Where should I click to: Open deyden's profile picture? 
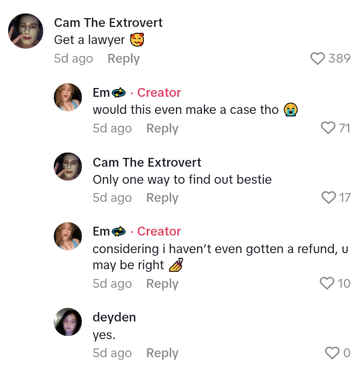tap(68, 321)
